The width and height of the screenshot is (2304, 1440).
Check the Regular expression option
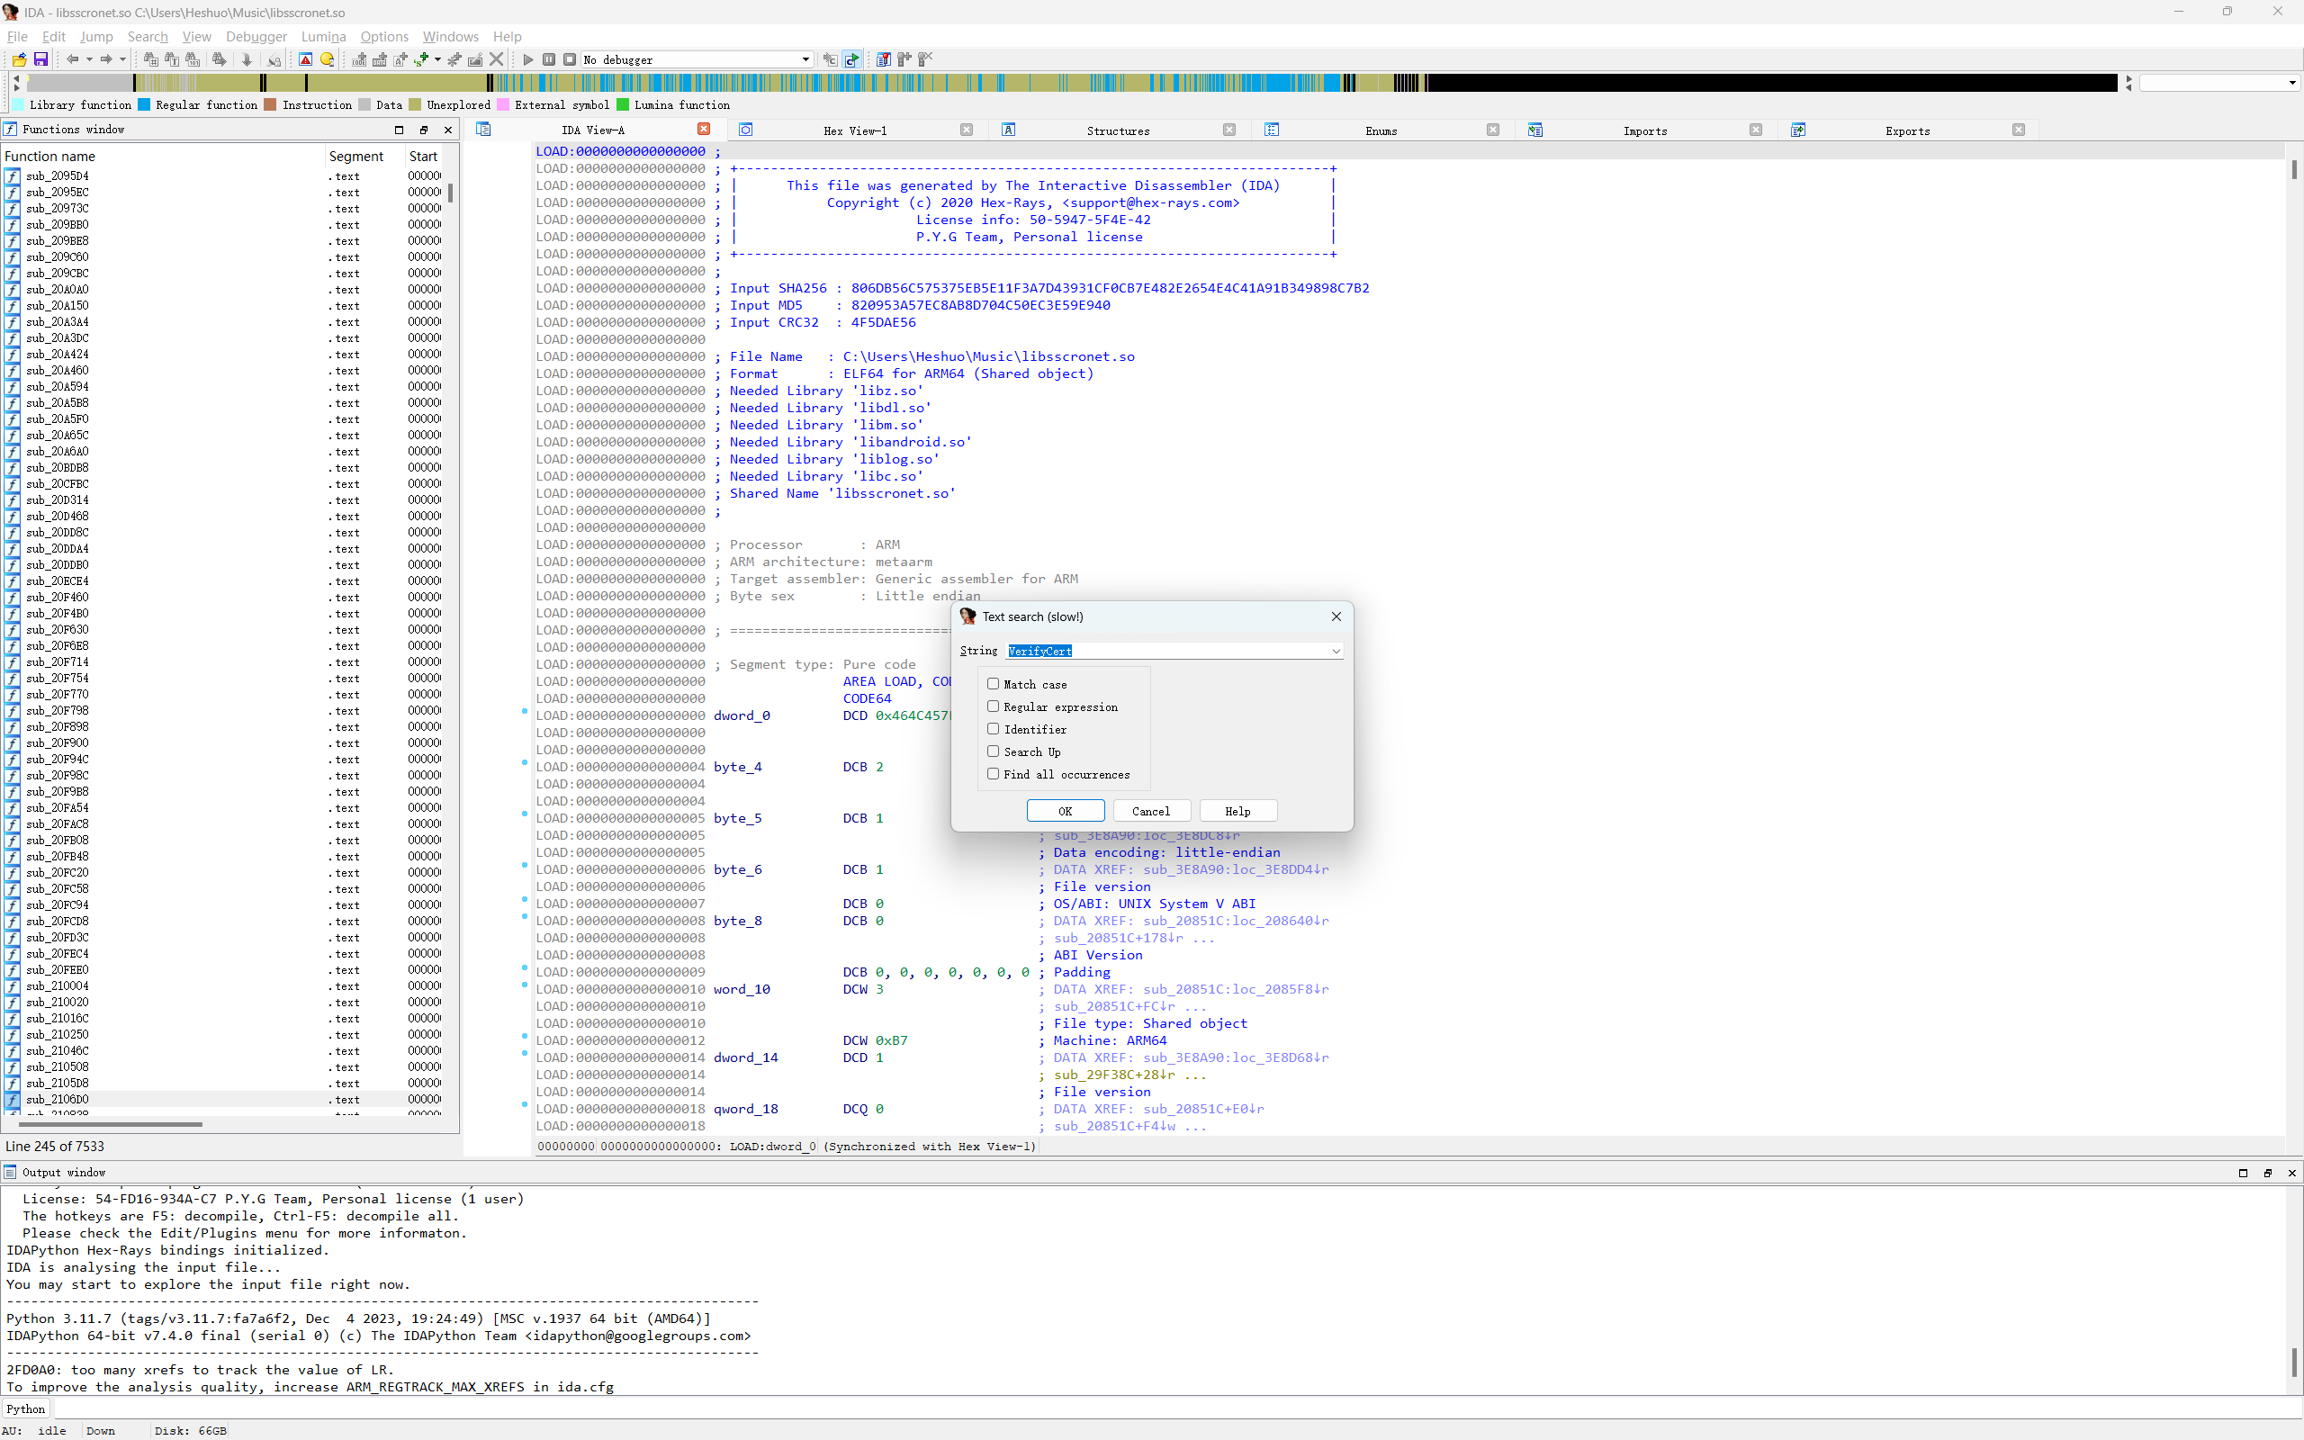click(x=993, y=706)
